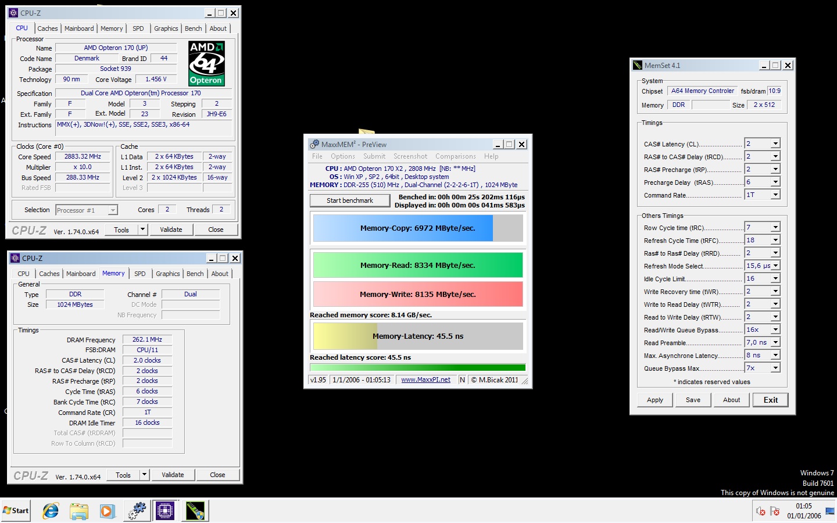Click the fsb/dram 10:9 field in MemSet
This screenshot has height=523, width=837.
click(x=774, y=91)
